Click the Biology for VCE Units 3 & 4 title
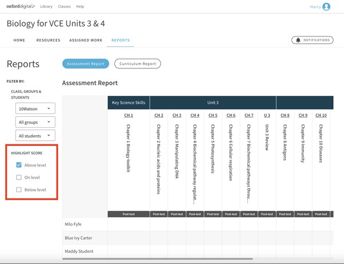The height and width of the screenshot is (264, 344). 56,23
